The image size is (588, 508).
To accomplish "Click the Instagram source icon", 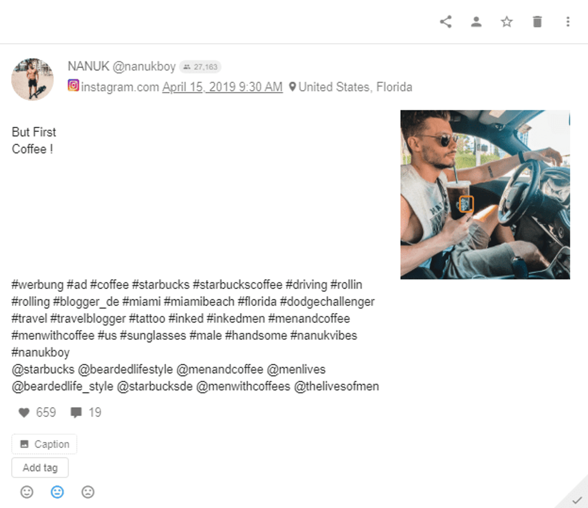I will coord(73,86).
